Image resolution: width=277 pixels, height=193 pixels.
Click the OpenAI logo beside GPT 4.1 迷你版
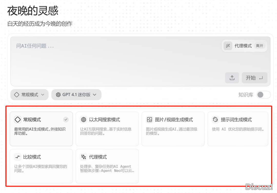pos(58,95)
